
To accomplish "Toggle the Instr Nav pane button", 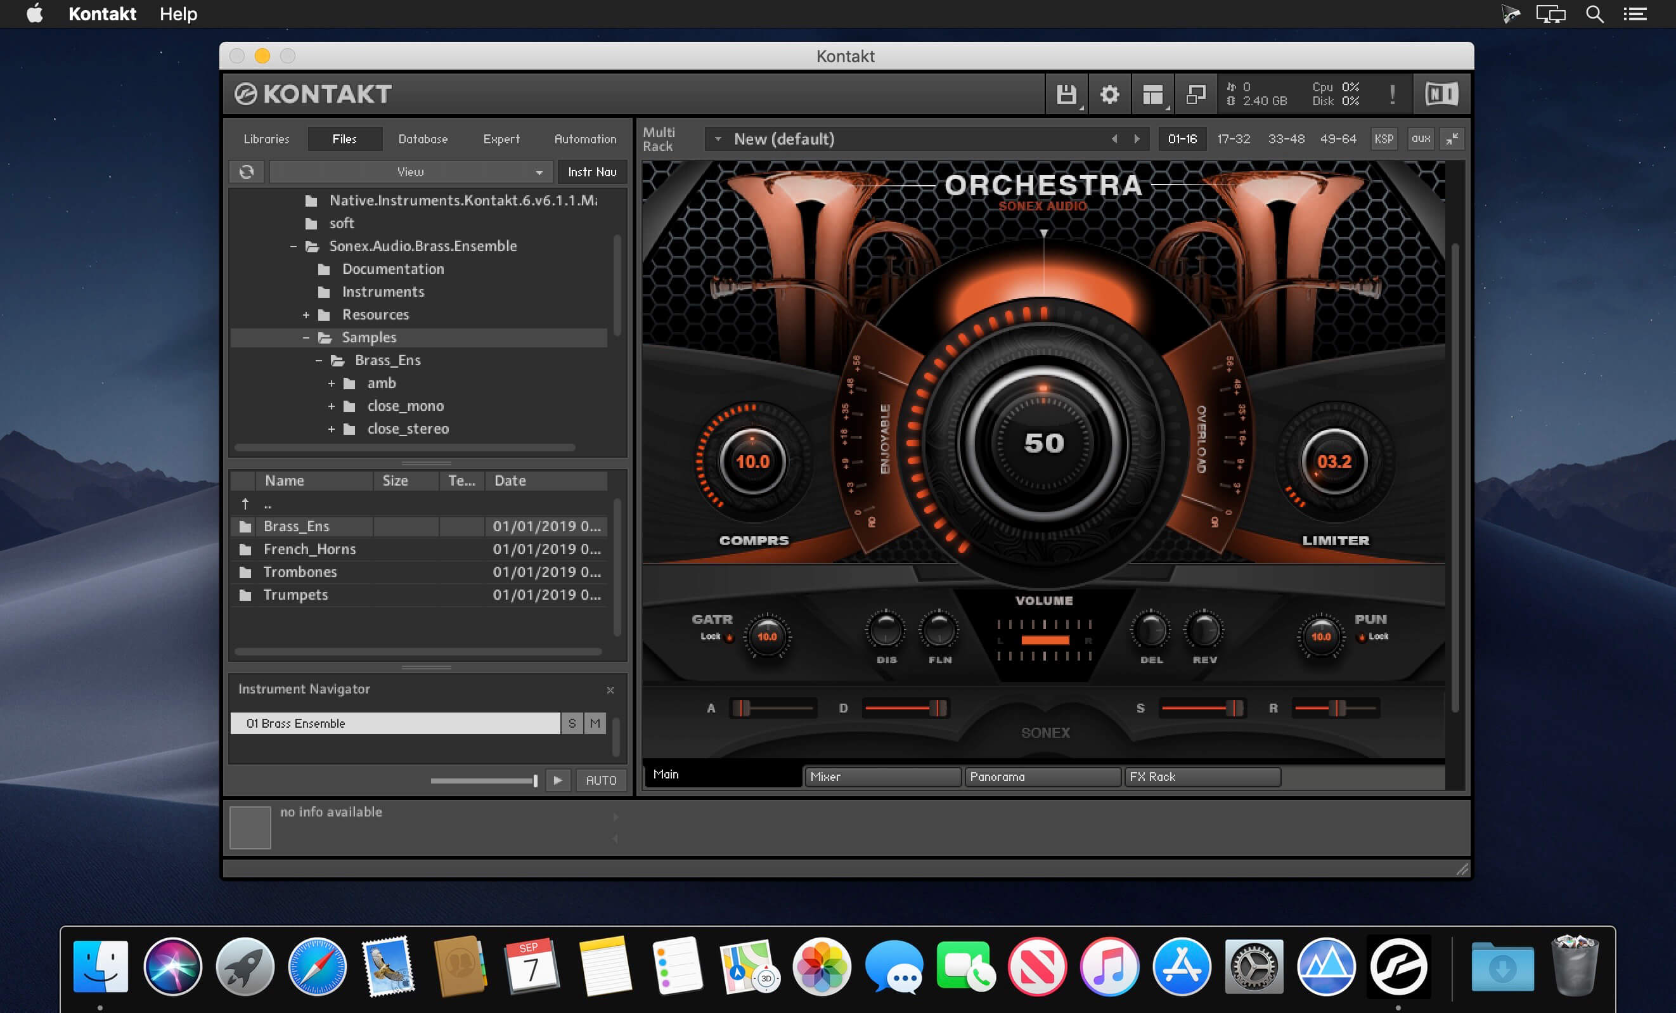I will 592,172.
